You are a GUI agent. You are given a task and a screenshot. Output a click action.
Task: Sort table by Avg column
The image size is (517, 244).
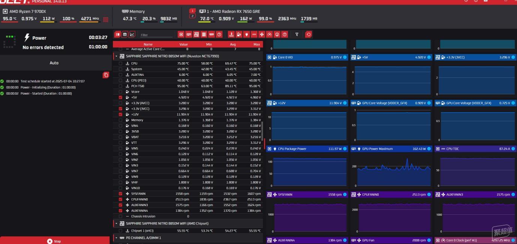pos(233,44)
